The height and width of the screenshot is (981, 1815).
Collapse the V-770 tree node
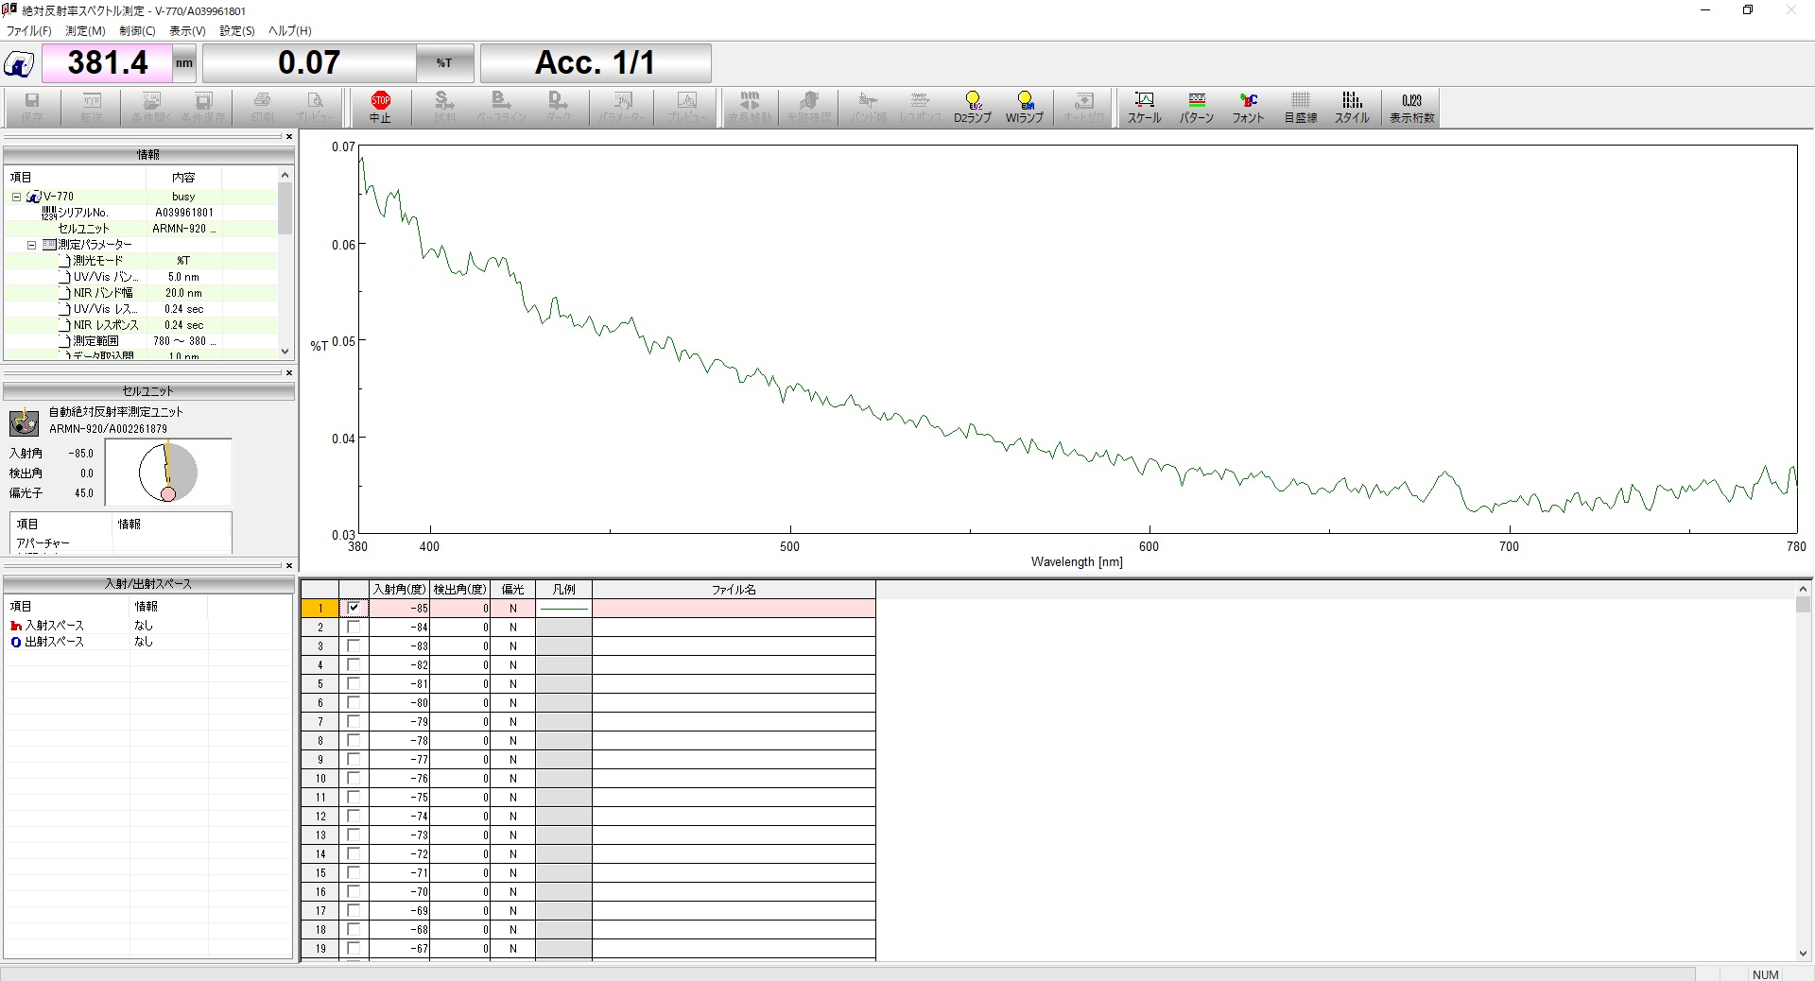point(16,197)
